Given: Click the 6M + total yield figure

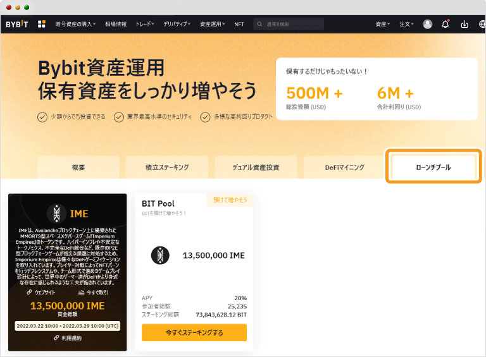Looking at the screenshot, I should coord(395,93).
